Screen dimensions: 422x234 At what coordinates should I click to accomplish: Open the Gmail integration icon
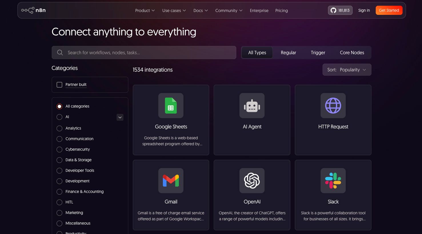[x=171, y=180]
